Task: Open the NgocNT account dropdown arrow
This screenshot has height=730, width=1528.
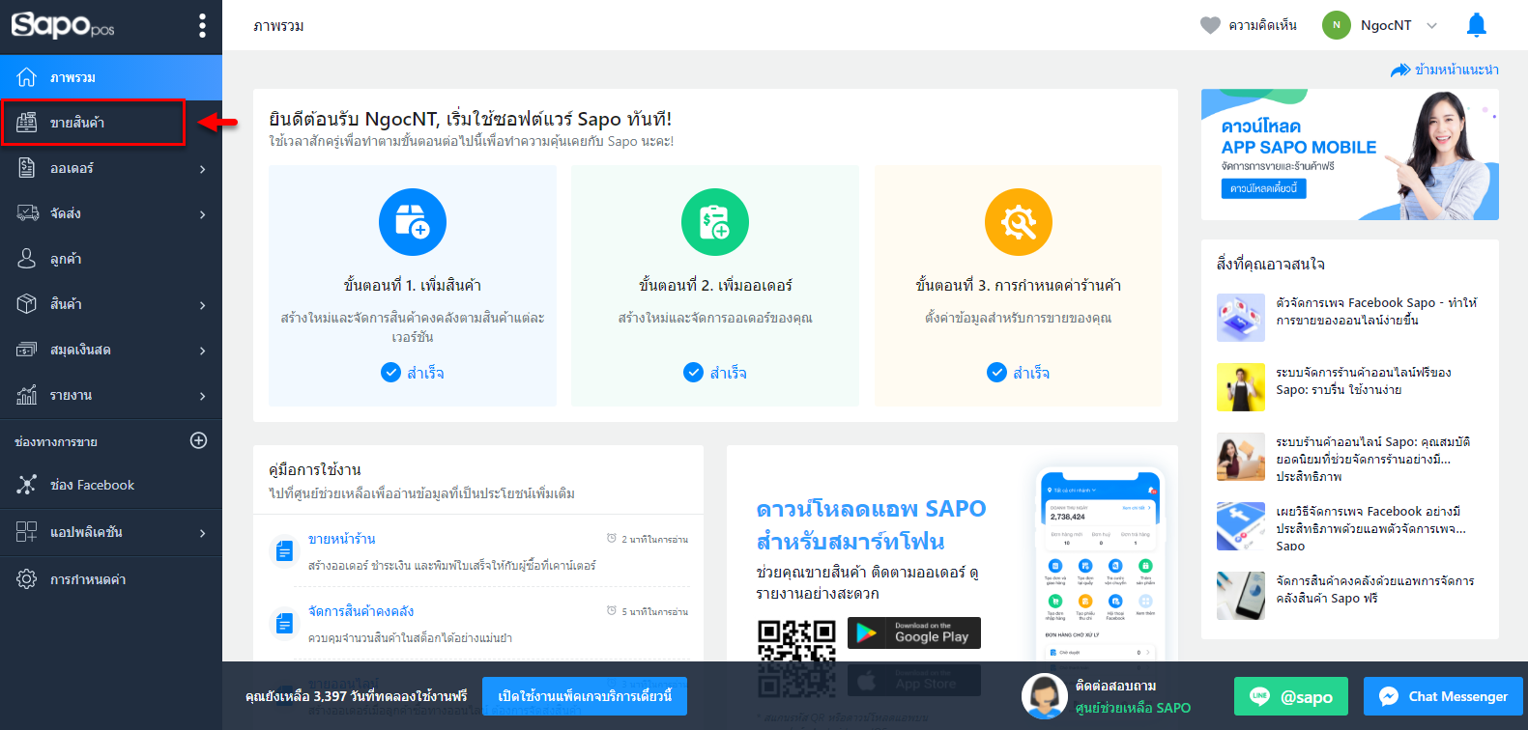Action: point(1432,26)
